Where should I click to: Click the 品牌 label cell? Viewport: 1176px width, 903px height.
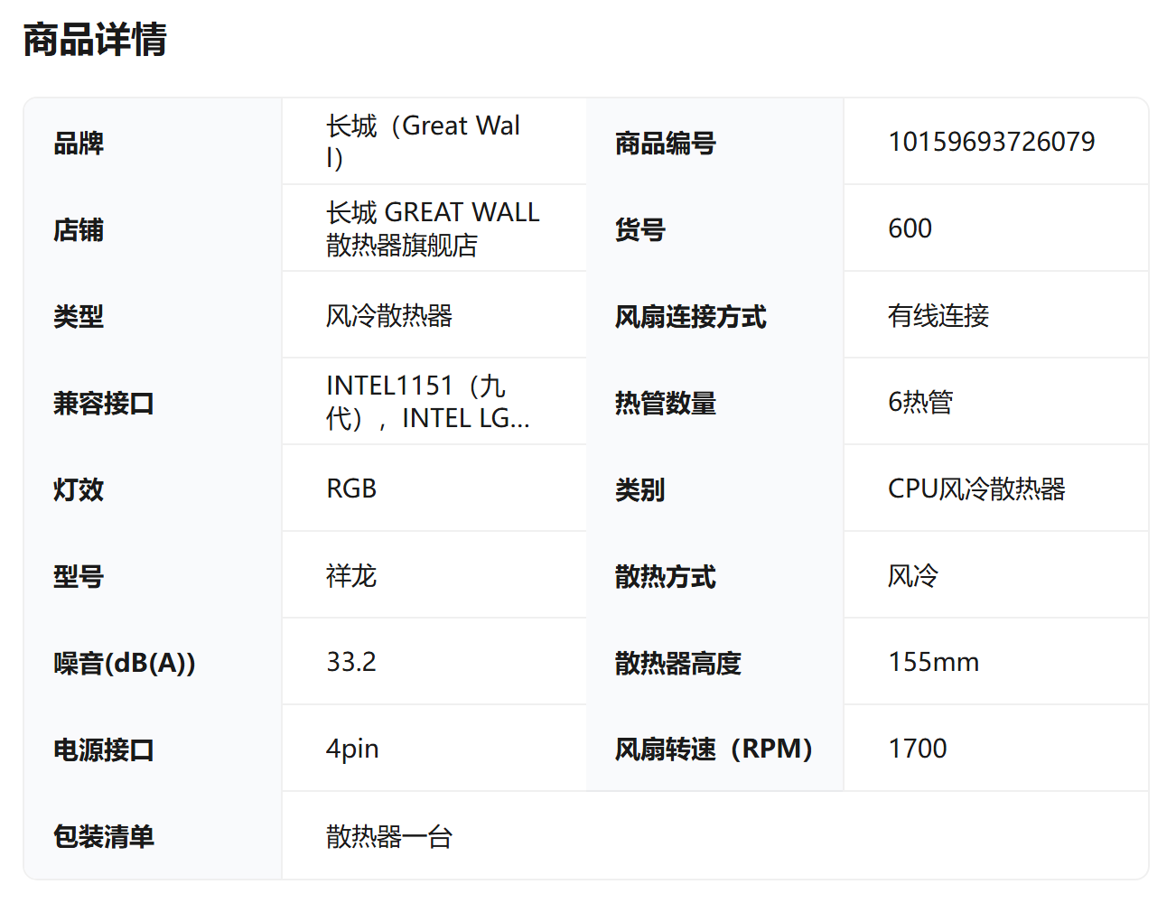(x=79, y=143)
